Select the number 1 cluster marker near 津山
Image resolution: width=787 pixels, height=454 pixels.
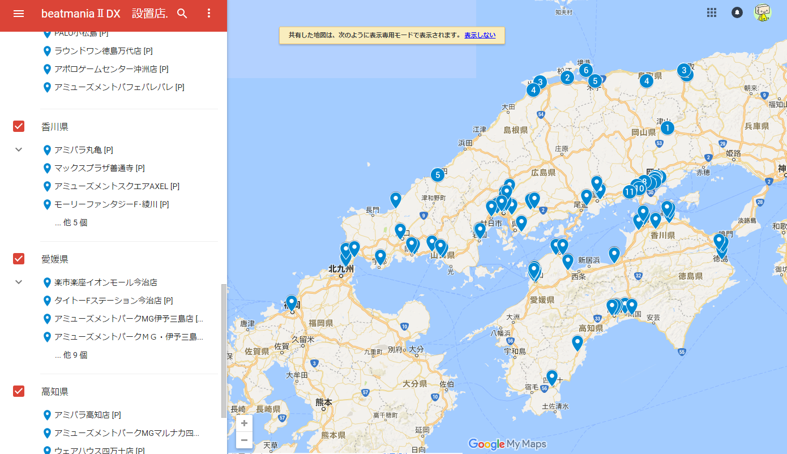[668, 128]
